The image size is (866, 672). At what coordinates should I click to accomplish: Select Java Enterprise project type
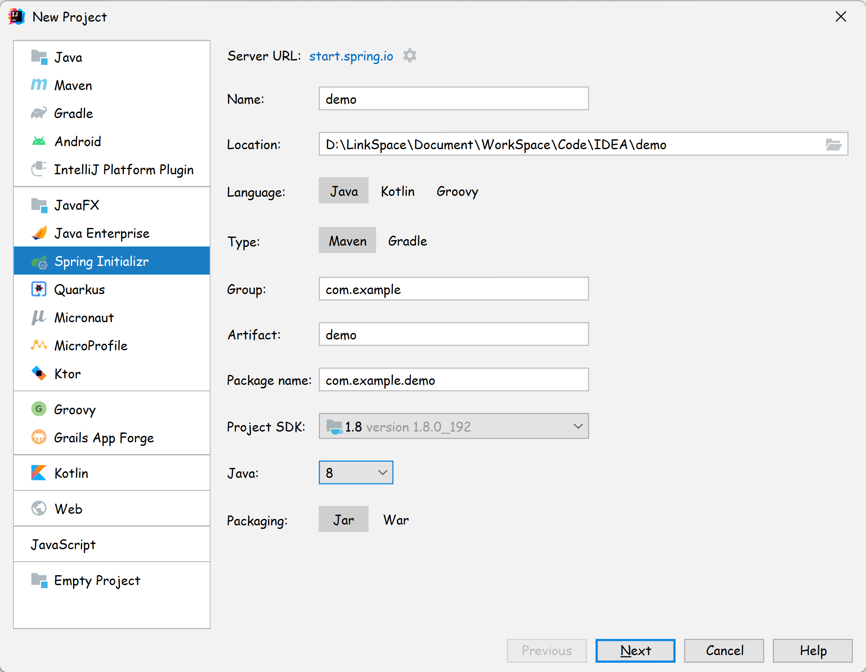(x=102, y=234)
